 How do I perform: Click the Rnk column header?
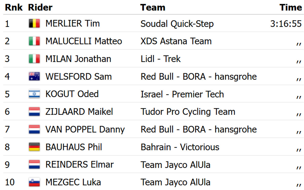tap(14, 7)
